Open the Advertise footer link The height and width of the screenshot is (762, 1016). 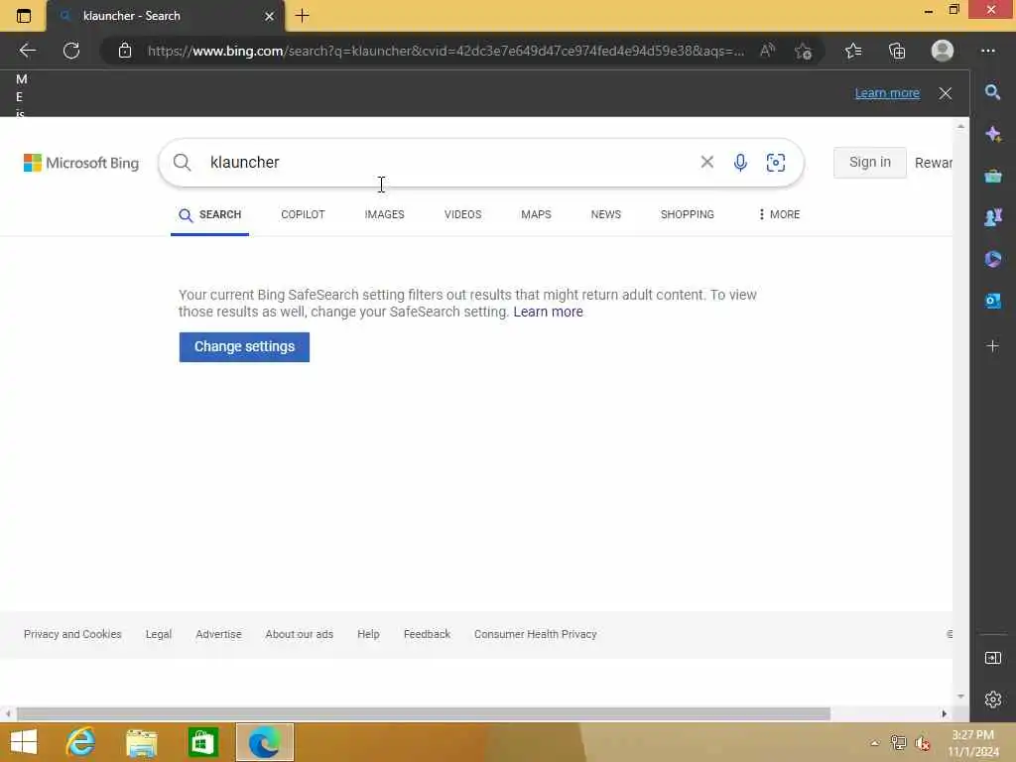click(218, 634)
